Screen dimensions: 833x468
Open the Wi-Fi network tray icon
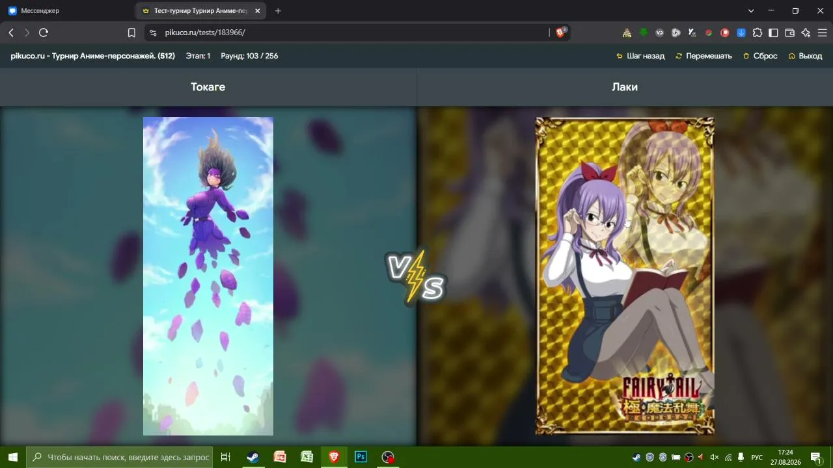point(728,458)
